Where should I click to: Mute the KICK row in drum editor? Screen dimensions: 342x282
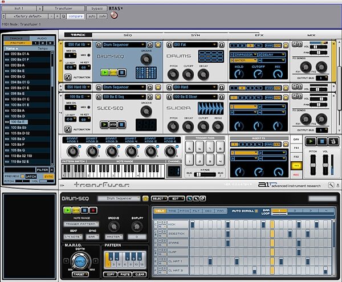(160, 222)
